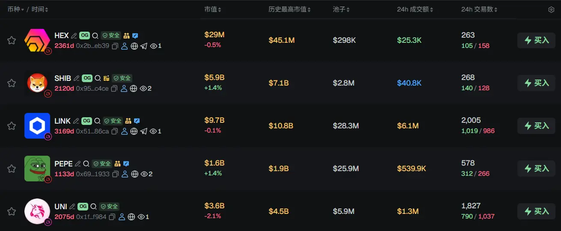Image resolution: width=561 pixels, height=231 pixels.
Task: Copy the HEX contract address
Action: point(115,46)
